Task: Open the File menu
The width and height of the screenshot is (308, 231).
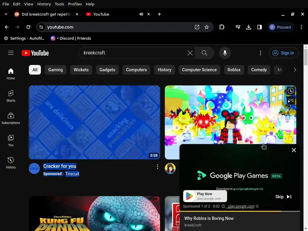Action: point(6,4)
